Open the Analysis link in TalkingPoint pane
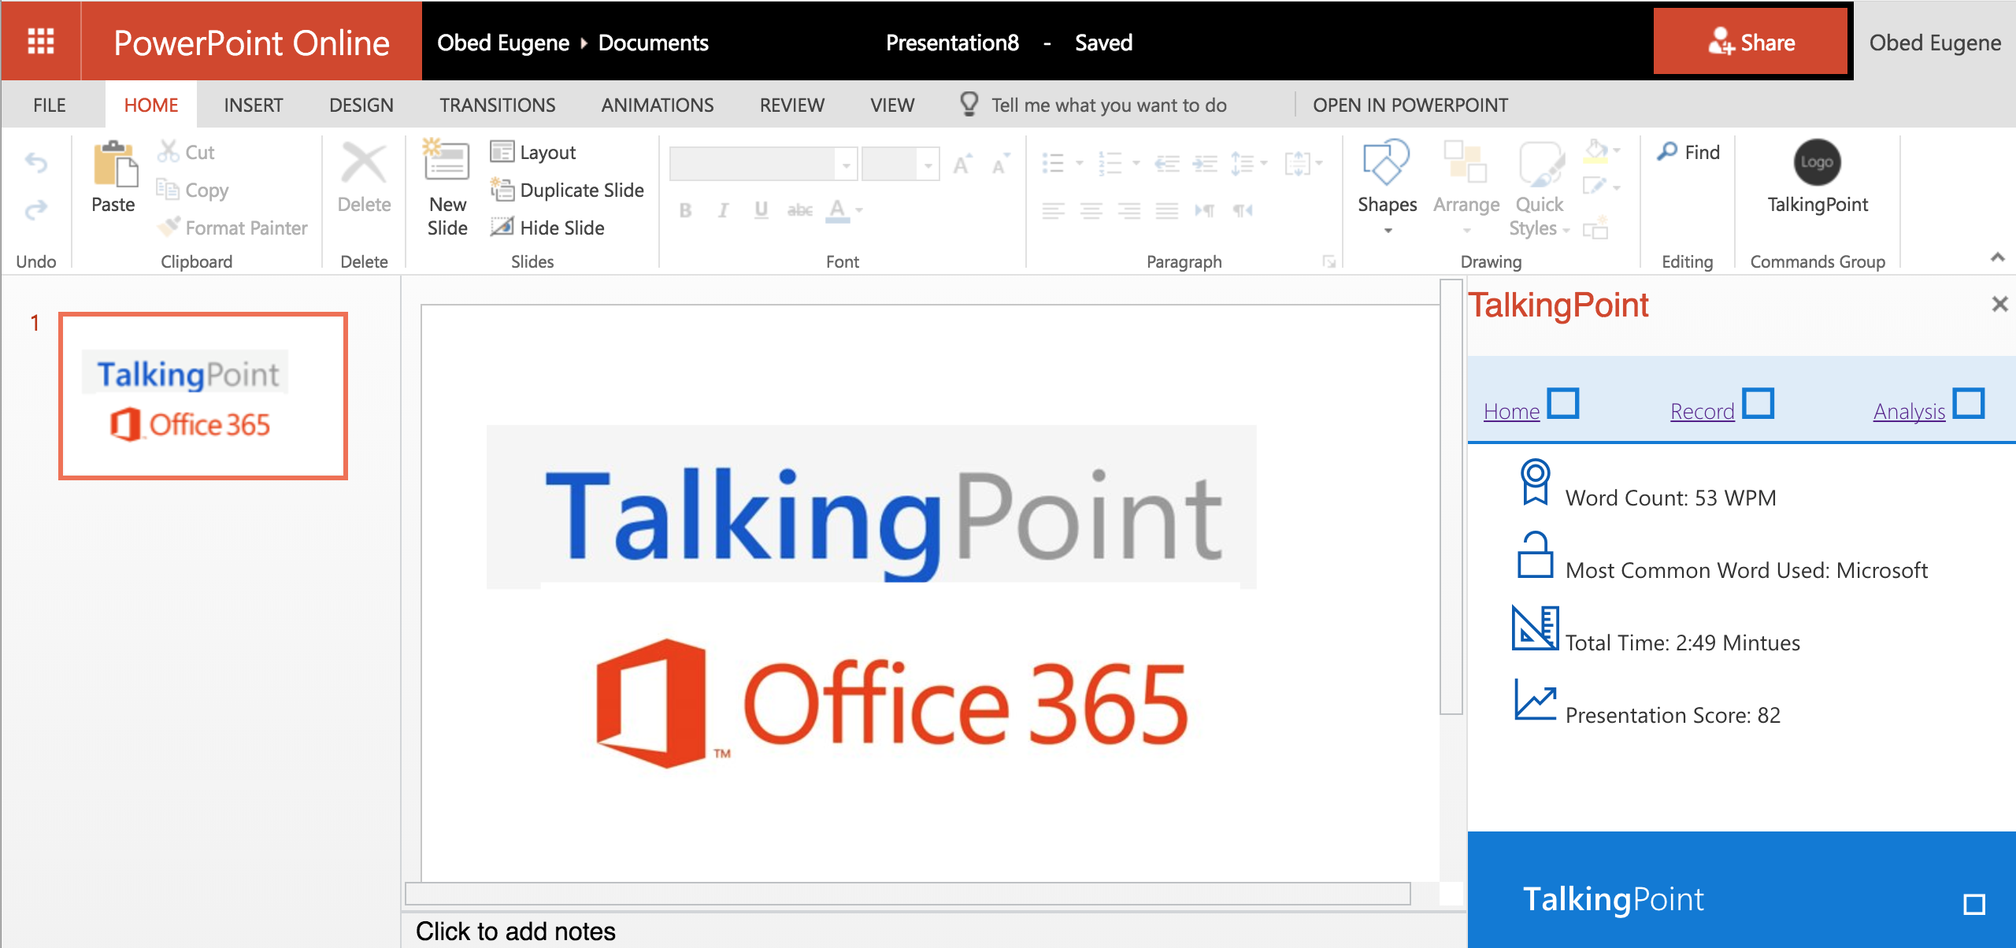Viewport: 2016px width, 948px height. click(x=1909, y=411)
